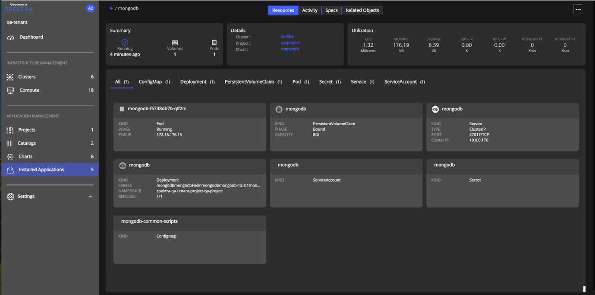Click the back arrow before mongodb breadcrumb
595x295 pixels.
coord(111,8)
